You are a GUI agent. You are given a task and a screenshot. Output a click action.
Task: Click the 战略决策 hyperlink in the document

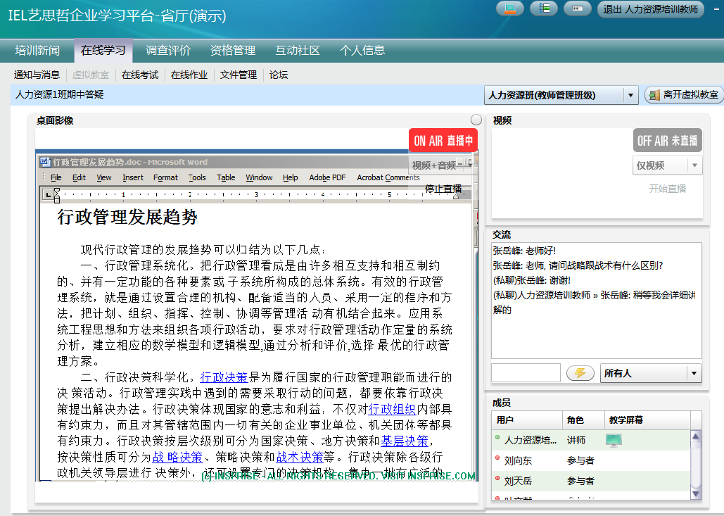[177, 458]
